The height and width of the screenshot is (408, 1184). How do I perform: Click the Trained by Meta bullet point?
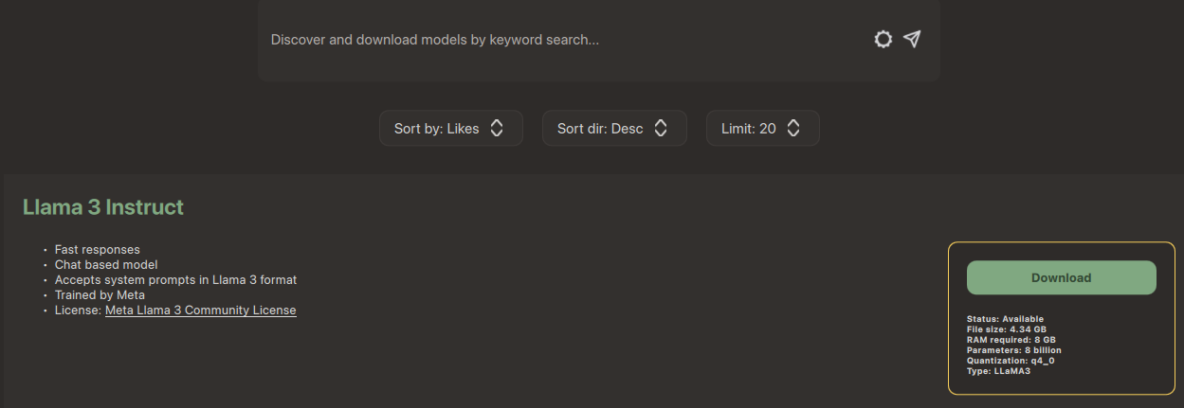click(x=100, y=295)
